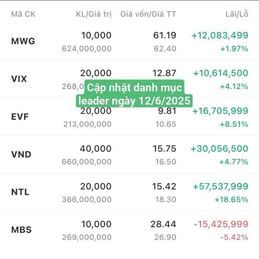
Task: Select the VIX ticker symbol
Action: coord(19,79)
